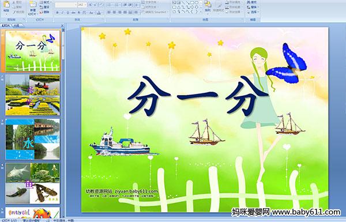346x222 pixels.
Task: Click Convert to SmartArt button
Action: [155, 12]
